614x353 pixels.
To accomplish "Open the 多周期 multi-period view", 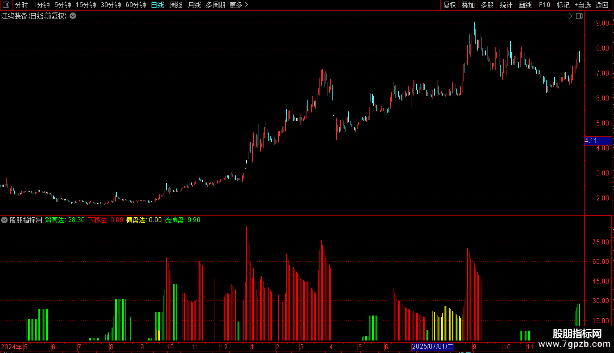I will tap(215, 5).
